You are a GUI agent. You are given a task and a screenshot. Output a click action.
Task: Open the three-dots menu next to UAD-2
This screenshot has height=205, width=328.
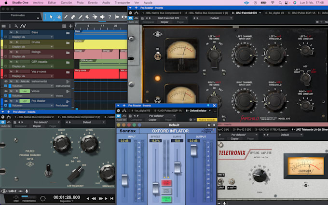click(20, 191)
